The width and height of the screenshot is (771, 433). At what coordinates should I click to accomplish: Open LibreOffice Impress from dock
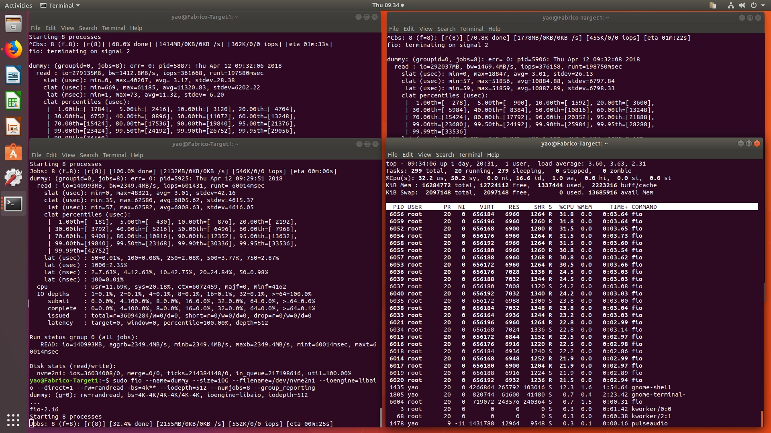click(x=13, y=127)
